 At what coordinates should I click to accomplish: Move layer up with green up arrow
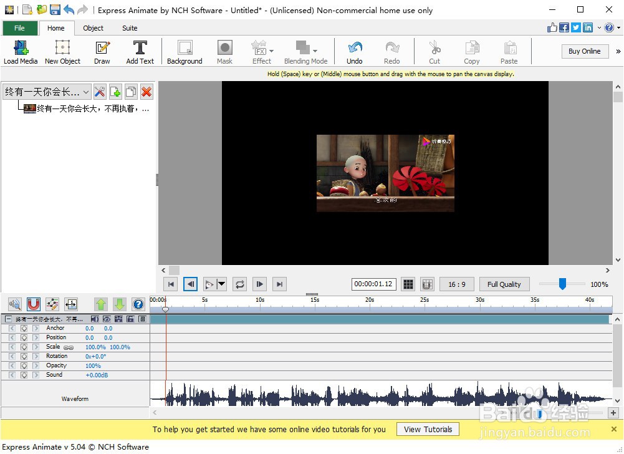click(101, 304)
